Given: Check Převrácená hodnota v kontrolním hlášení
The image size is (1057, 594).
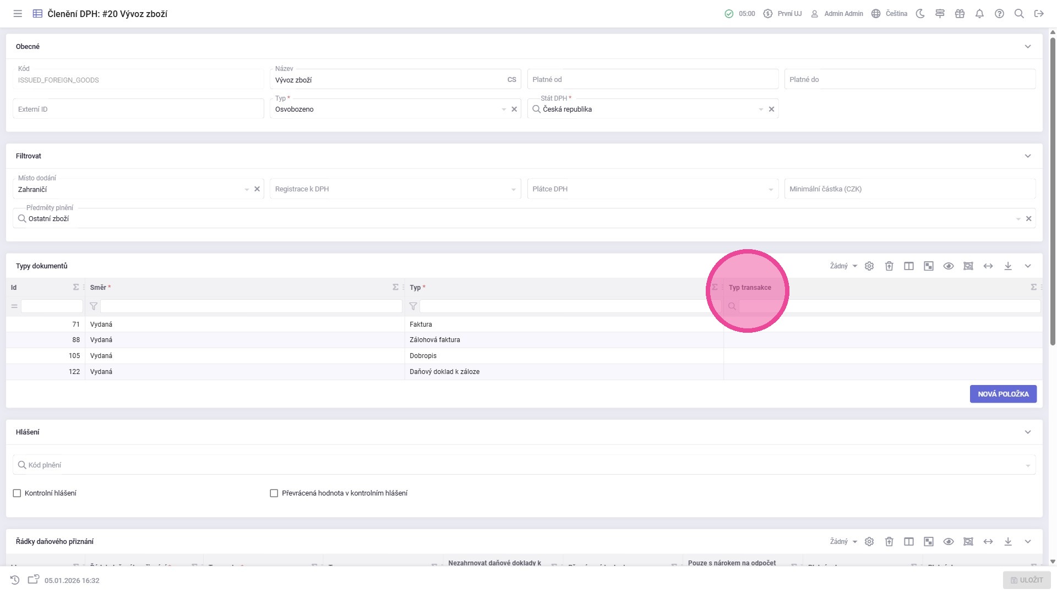Looking at the screenshot, I should click(274, 493).
